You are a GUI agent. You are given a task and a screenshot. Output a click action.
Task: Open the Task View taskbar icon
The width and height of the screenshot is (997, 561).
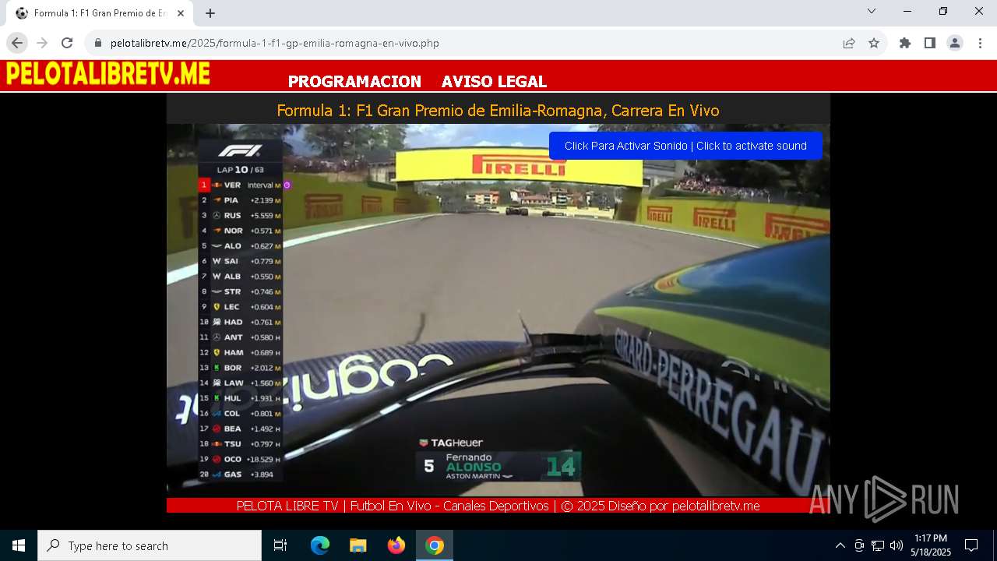(280, 545)
